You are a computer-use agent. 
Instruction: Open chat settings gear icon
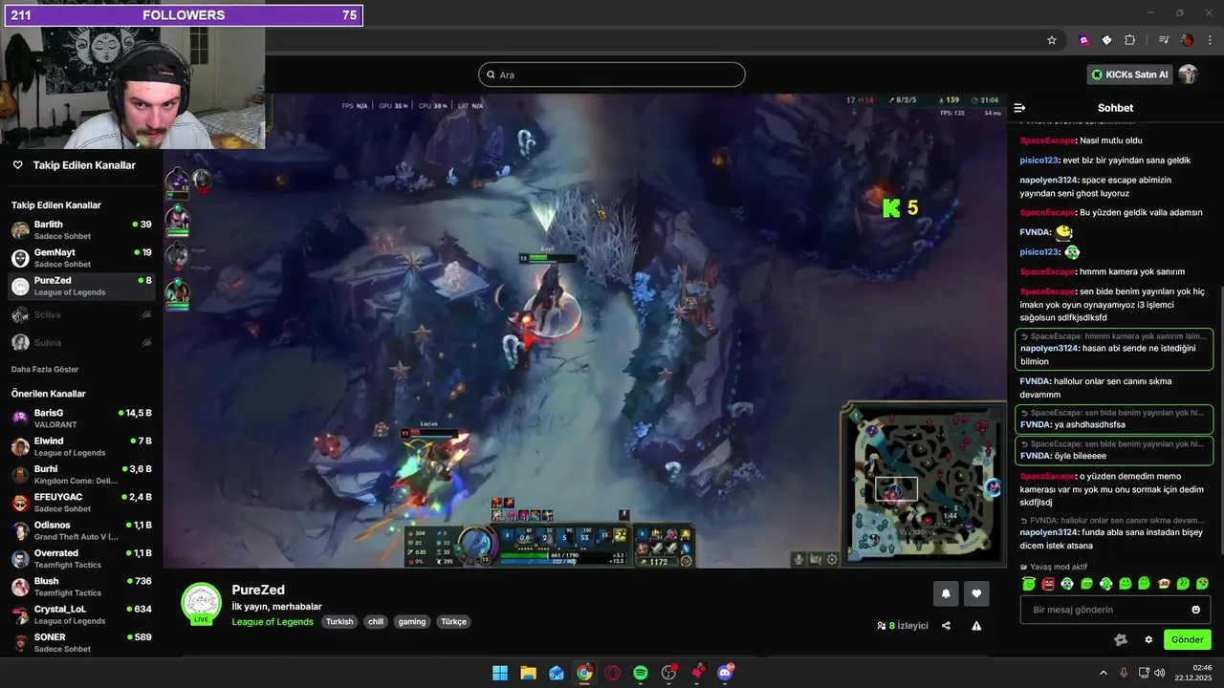tap(1148, 640)
